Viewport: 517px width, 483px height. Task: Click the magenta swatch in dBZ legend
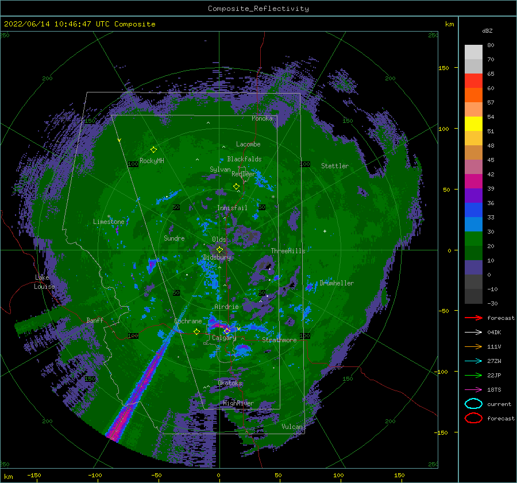click(473, 181)
